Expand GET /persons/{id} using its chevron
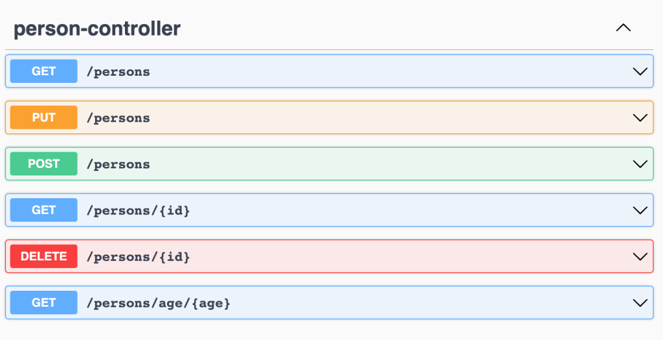Viewport: 663px width, 340px height. pyautogui.click(x=640, y=210)
